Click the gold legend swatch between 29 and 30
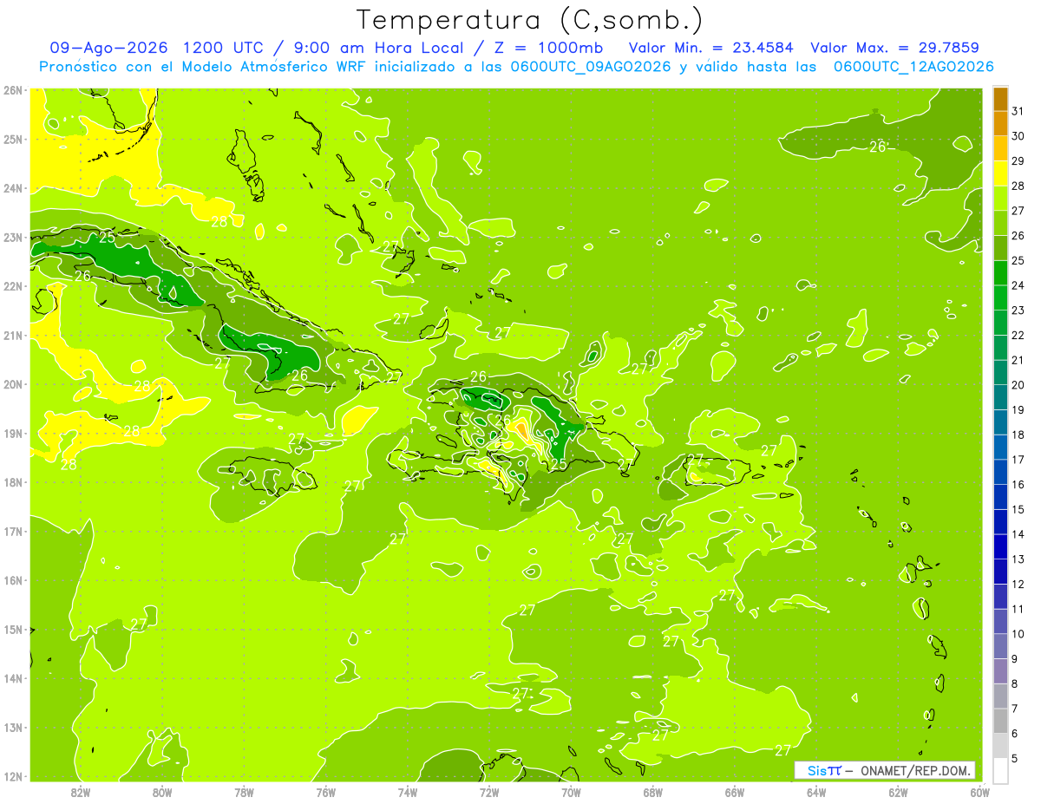Viewport: 1041px width, 804px height. click(x=1000, y=148)
